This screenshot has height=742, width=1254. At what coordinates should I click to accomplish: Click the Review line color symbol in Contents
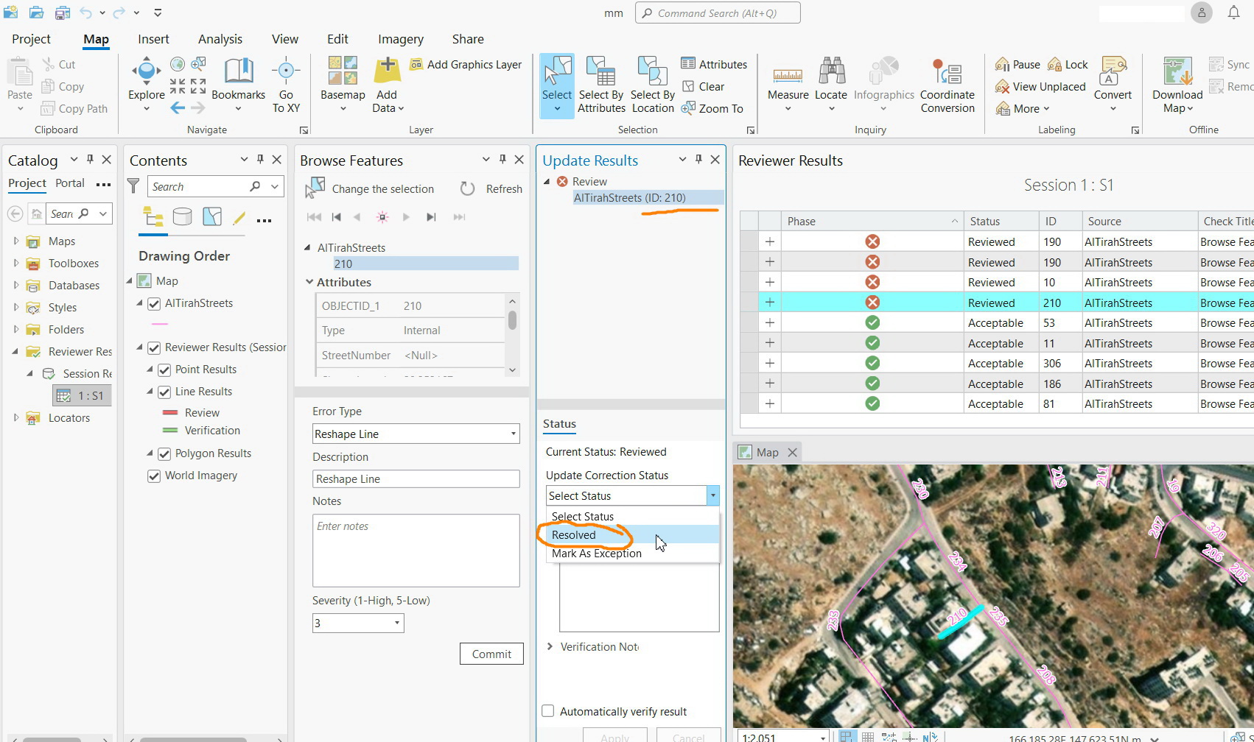tap(169, 412)
